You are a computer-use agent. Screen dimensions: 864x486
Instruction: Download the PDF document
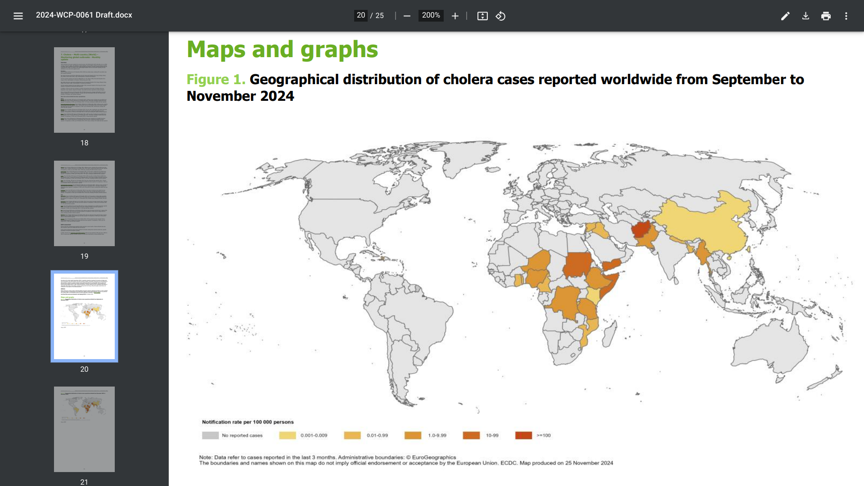[x=805, y=16]
